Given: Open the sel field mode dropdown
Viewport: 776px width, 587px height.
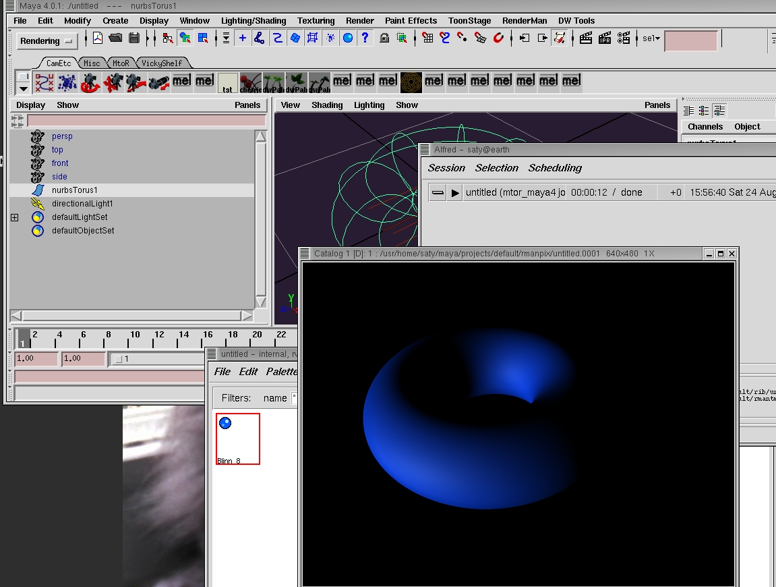Looking at the screenshot, I should coord(651,38).
